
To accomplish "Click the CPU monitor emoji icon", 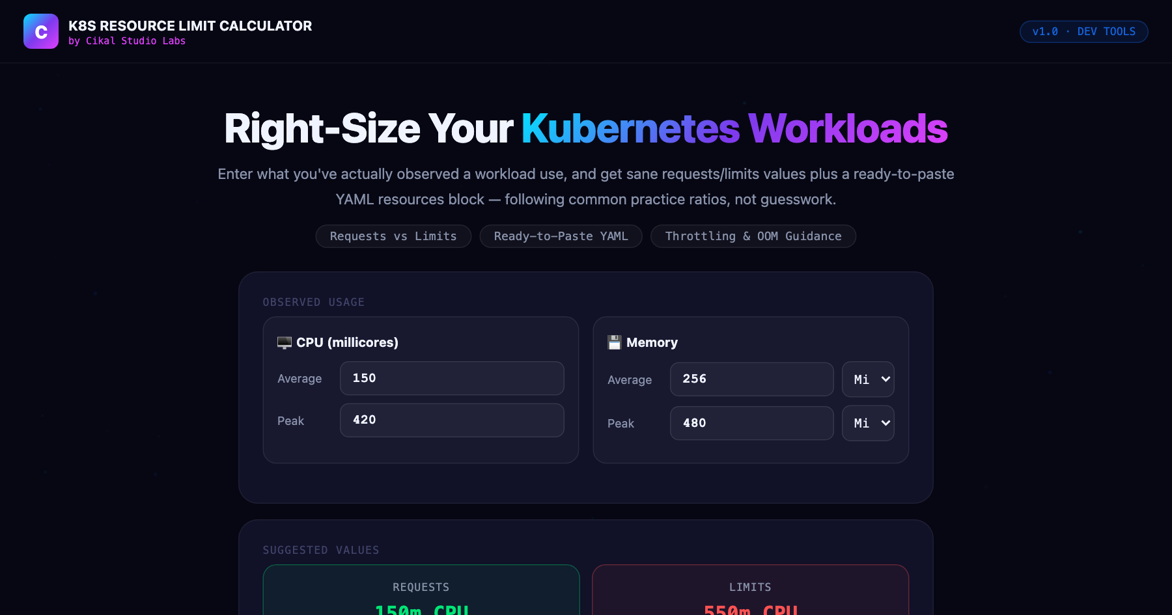I will [285, 342].
